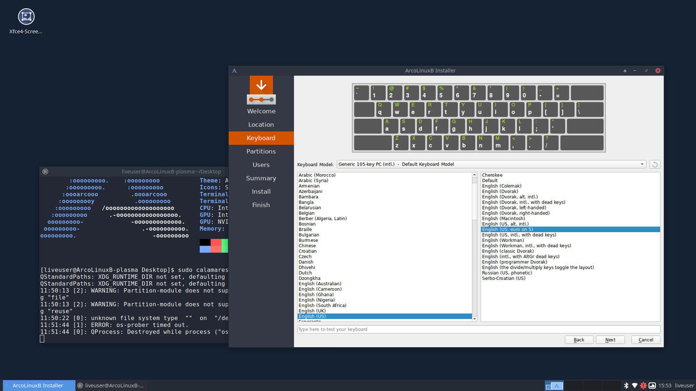The width and height of the screenshot is (696, 391).
Task: Choose English (Colemak) variant
Action: tap(570, 186)
